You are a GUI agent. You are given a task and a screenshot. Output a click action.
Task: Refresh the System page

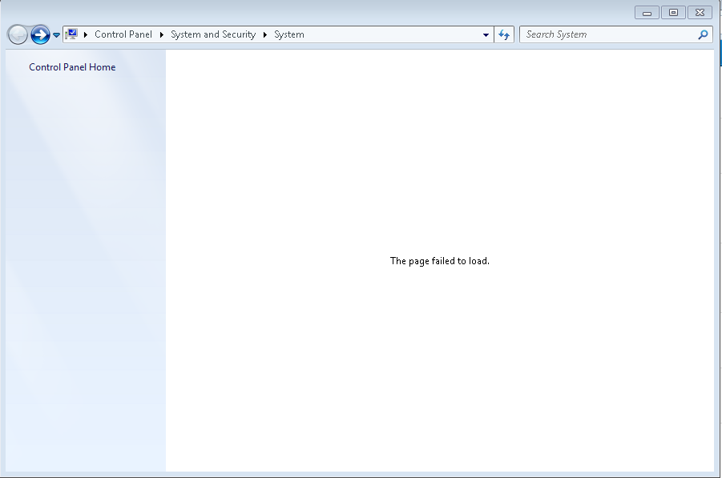(504, 34)
